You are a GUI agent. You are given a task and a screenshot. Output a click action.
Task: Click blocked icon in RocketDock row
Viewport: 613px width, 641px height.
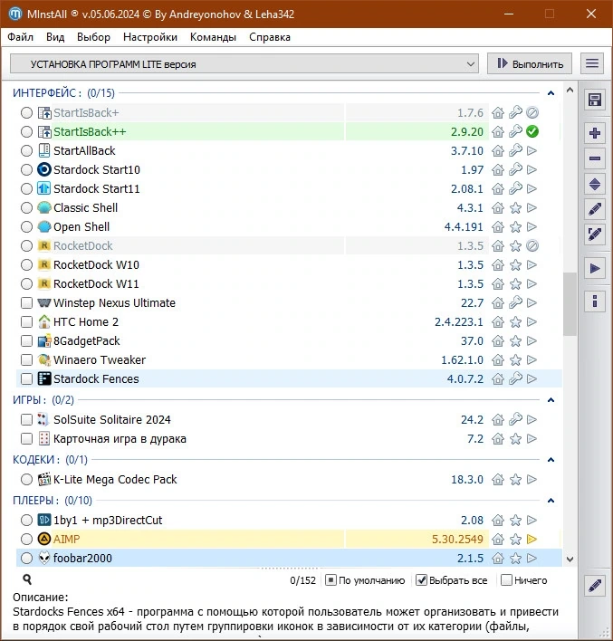[x=532, y=245]
